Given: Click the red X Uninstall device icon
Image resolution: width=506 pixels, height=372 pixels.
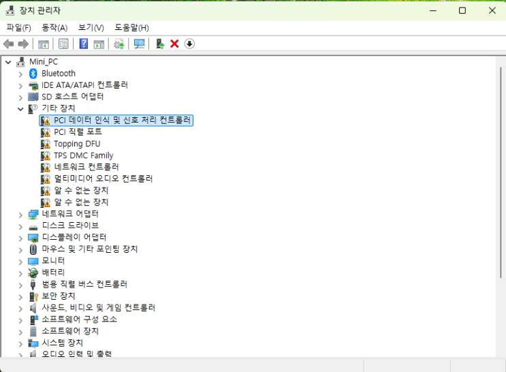Looking at the screenshot, I should (x=174, y=44).
